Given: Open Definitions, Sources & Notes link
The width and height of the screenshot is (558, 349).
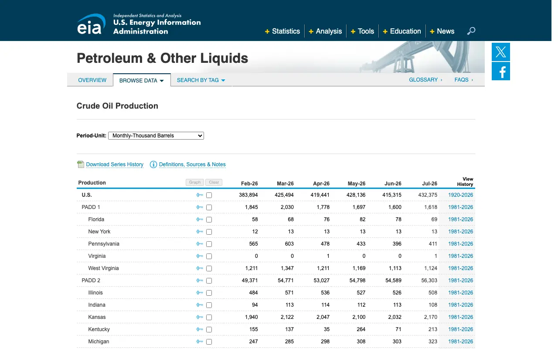Looking at the screenshot, I should 192,164.
